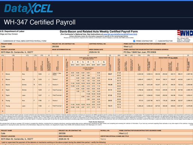This screenshot has height=145, width=193.
Task: Select the 04/12 date cell under S
Action: [x=72, y=65]
